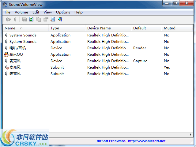This screenshot has height=147, width=196.
Task: Sort by the Name column header
Action: [25, 28]
